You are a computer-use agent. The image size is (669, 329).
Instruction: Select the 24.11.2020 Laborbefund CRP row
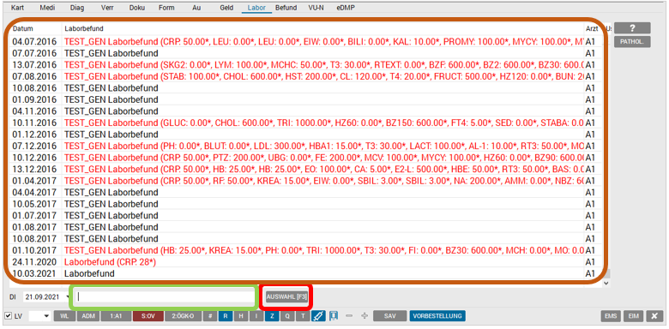[306, 262]
